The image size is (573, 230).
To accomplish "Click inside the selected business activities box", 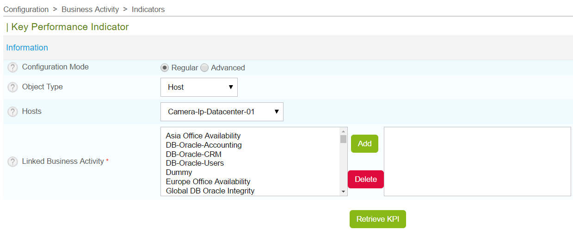I will 477,162.
